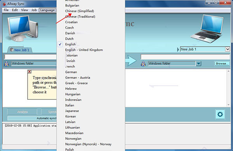Open the right Windows folder dropdown arrow

(x=198, y=64)
